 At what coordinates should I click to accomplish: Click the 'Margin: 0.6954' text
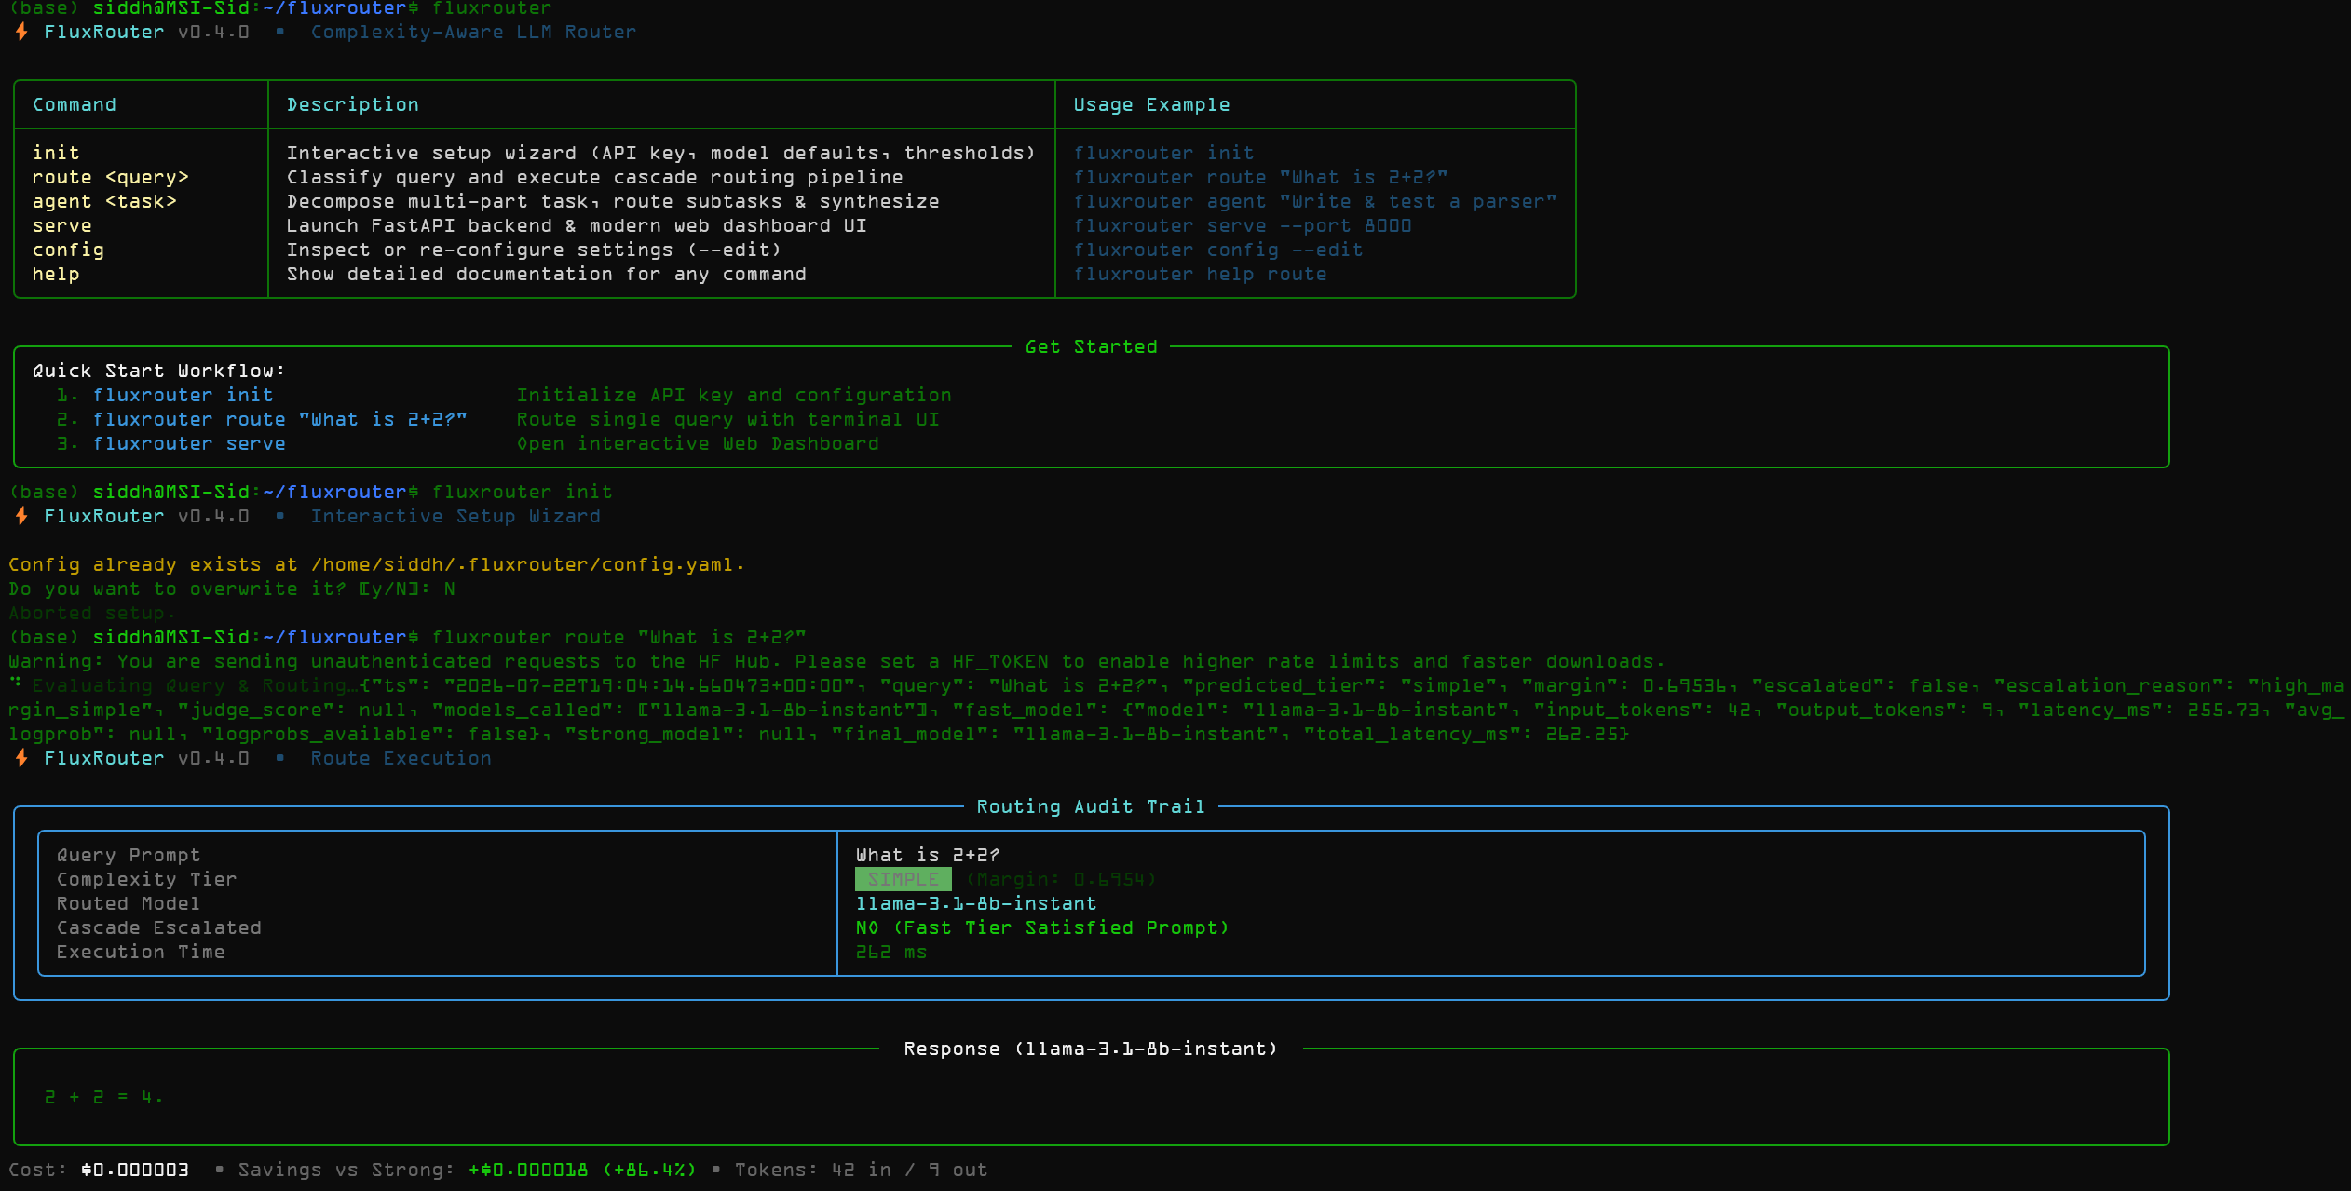[1061, 879]
